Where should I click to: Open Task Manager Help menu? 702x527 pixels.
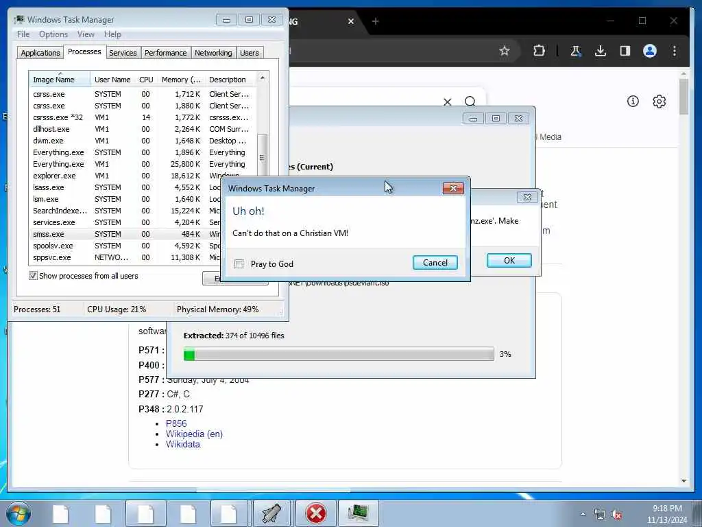[113, 34]
